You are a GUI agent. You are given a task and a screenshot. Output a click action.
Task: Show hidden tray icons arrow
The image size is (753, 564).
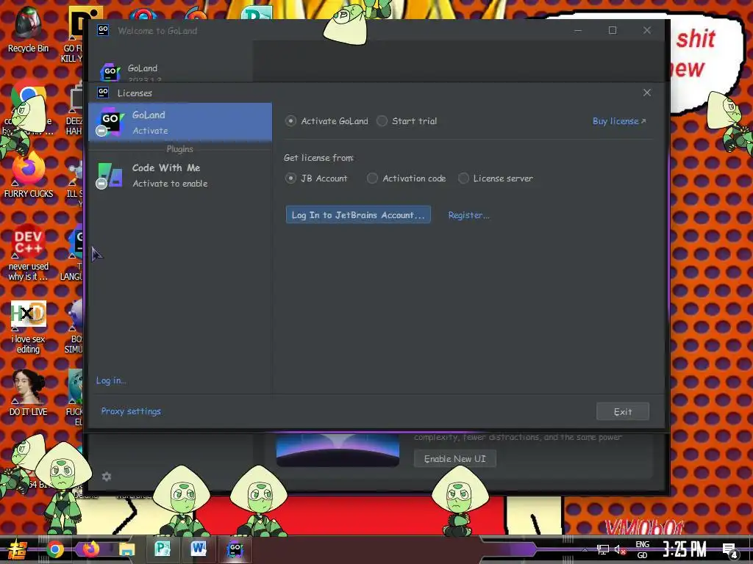click(x=585, y=549)
